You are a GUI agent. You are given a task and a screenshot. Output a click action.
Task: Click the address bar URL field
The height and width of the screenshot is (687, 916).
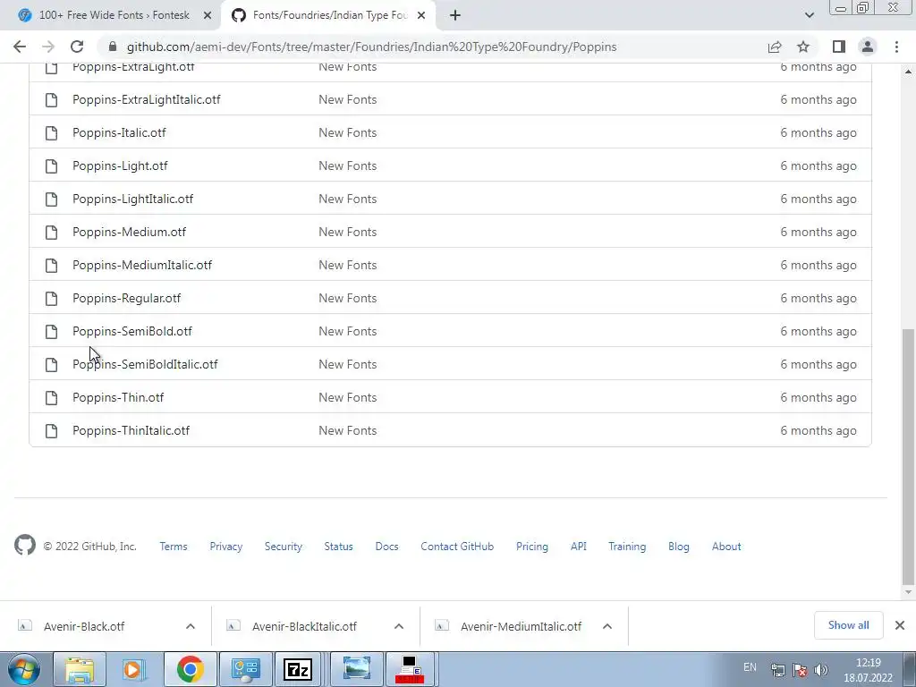coord(371,47)
